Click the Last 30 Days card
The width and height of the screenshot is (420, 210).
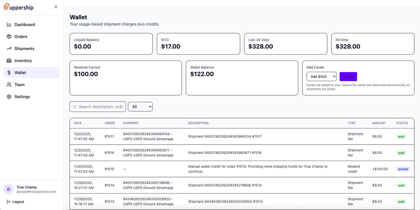click(x=286, y=44)
